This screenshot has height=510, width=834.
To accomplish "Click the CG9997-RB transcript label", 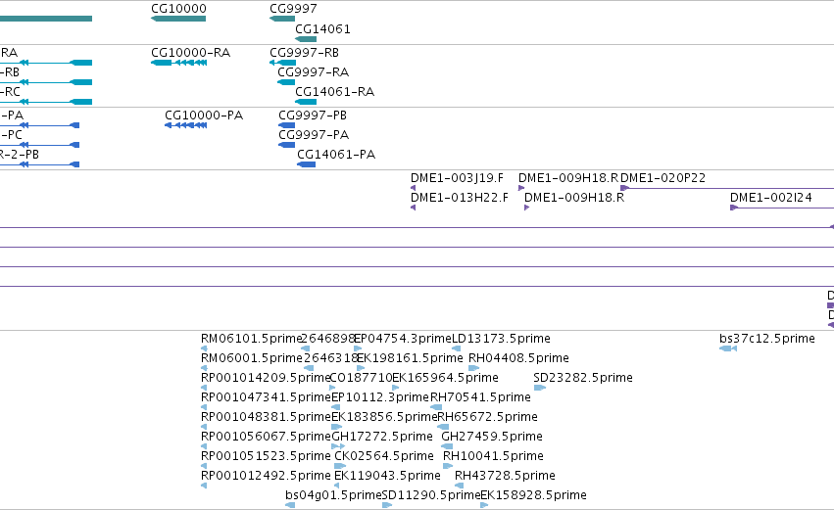I will 304,53.
